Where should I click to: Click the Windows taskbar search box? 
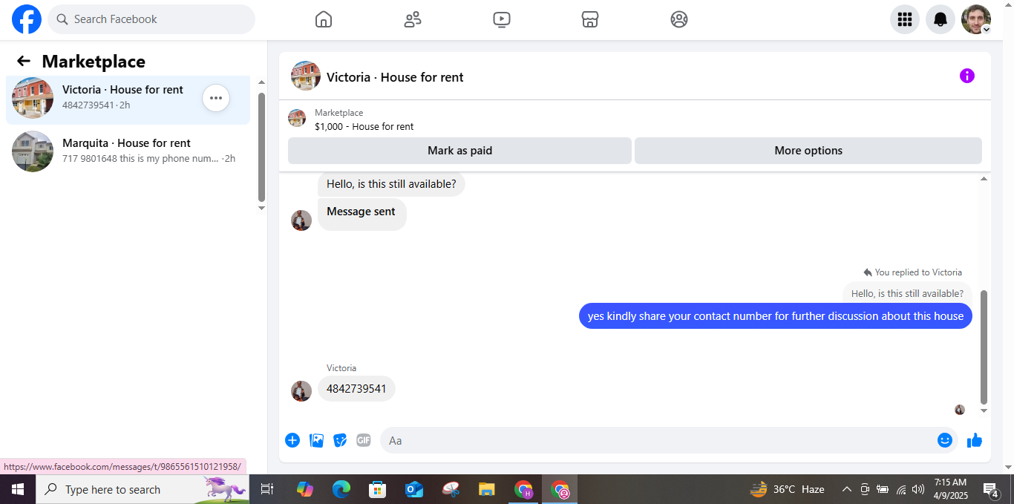143,489
